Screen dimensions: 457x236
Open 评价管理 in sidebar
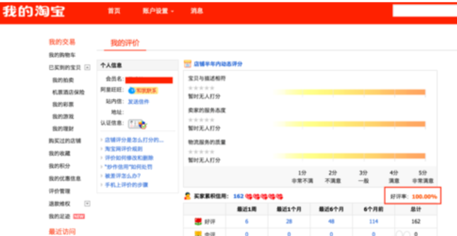point(60,191)
